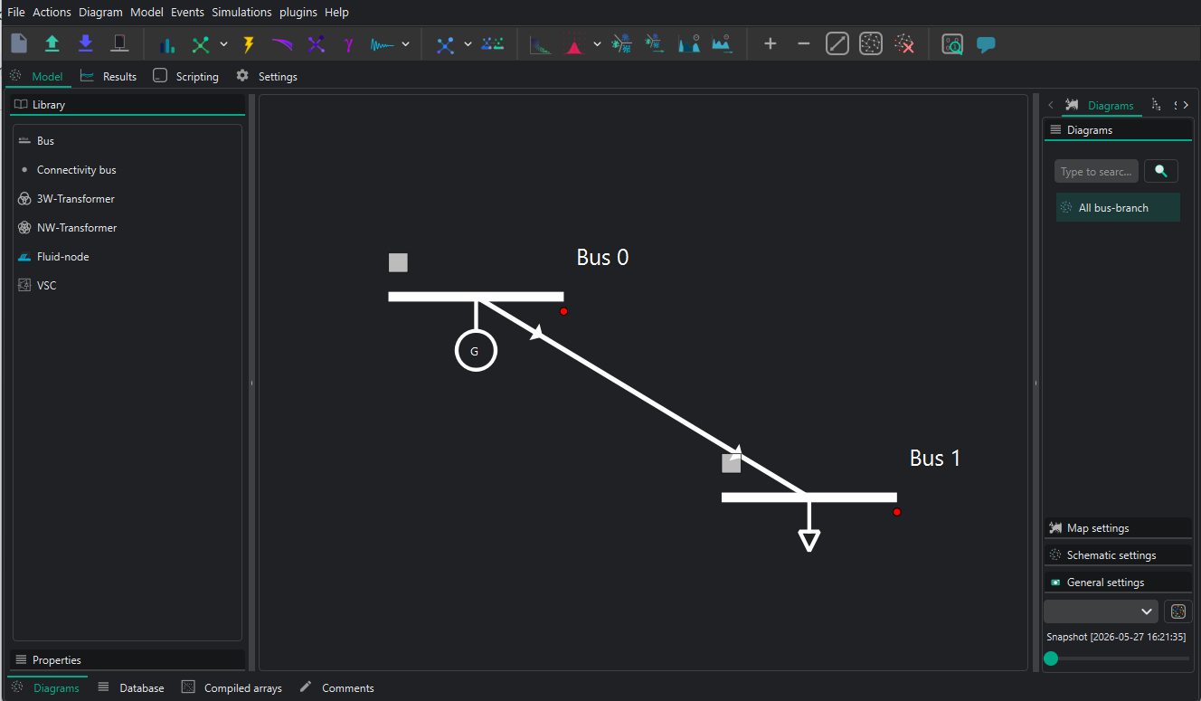
Task: Expand the Properties panel section
Action: [128, 660]
